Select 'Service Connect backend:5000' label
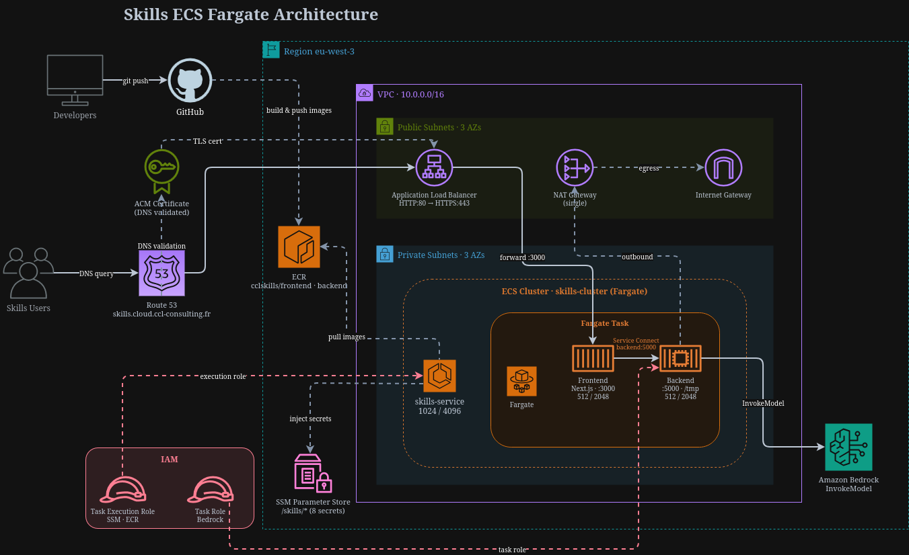 pyautogui.click(x=636, y=344)
